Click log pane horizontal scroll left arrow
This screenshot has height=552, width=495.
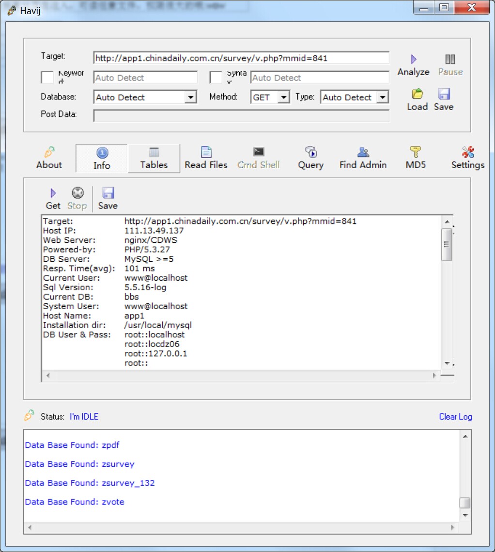tap(30, 527)
